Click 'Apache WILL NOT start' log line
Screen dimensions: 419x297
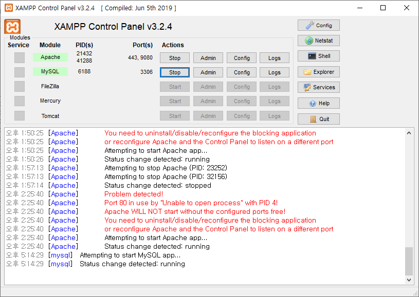click(195, 211)
